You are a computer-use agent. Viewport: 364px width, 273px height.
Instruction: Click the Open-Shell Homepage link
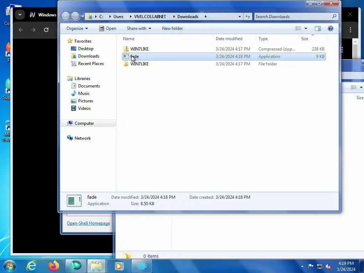tap(88, 223)
